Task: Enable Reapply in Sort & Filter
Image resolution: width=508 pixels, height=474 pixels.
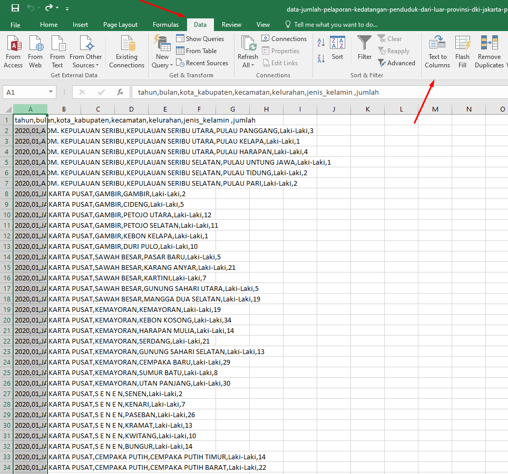Action: coord(394,51)
